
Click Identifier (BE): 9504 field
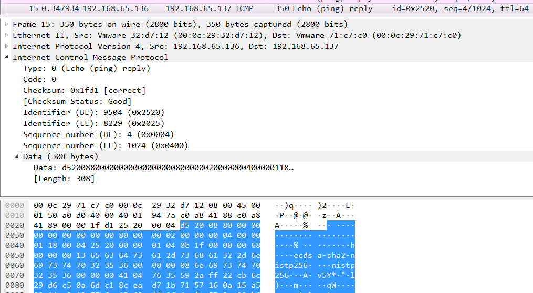[x=94, y=112]
